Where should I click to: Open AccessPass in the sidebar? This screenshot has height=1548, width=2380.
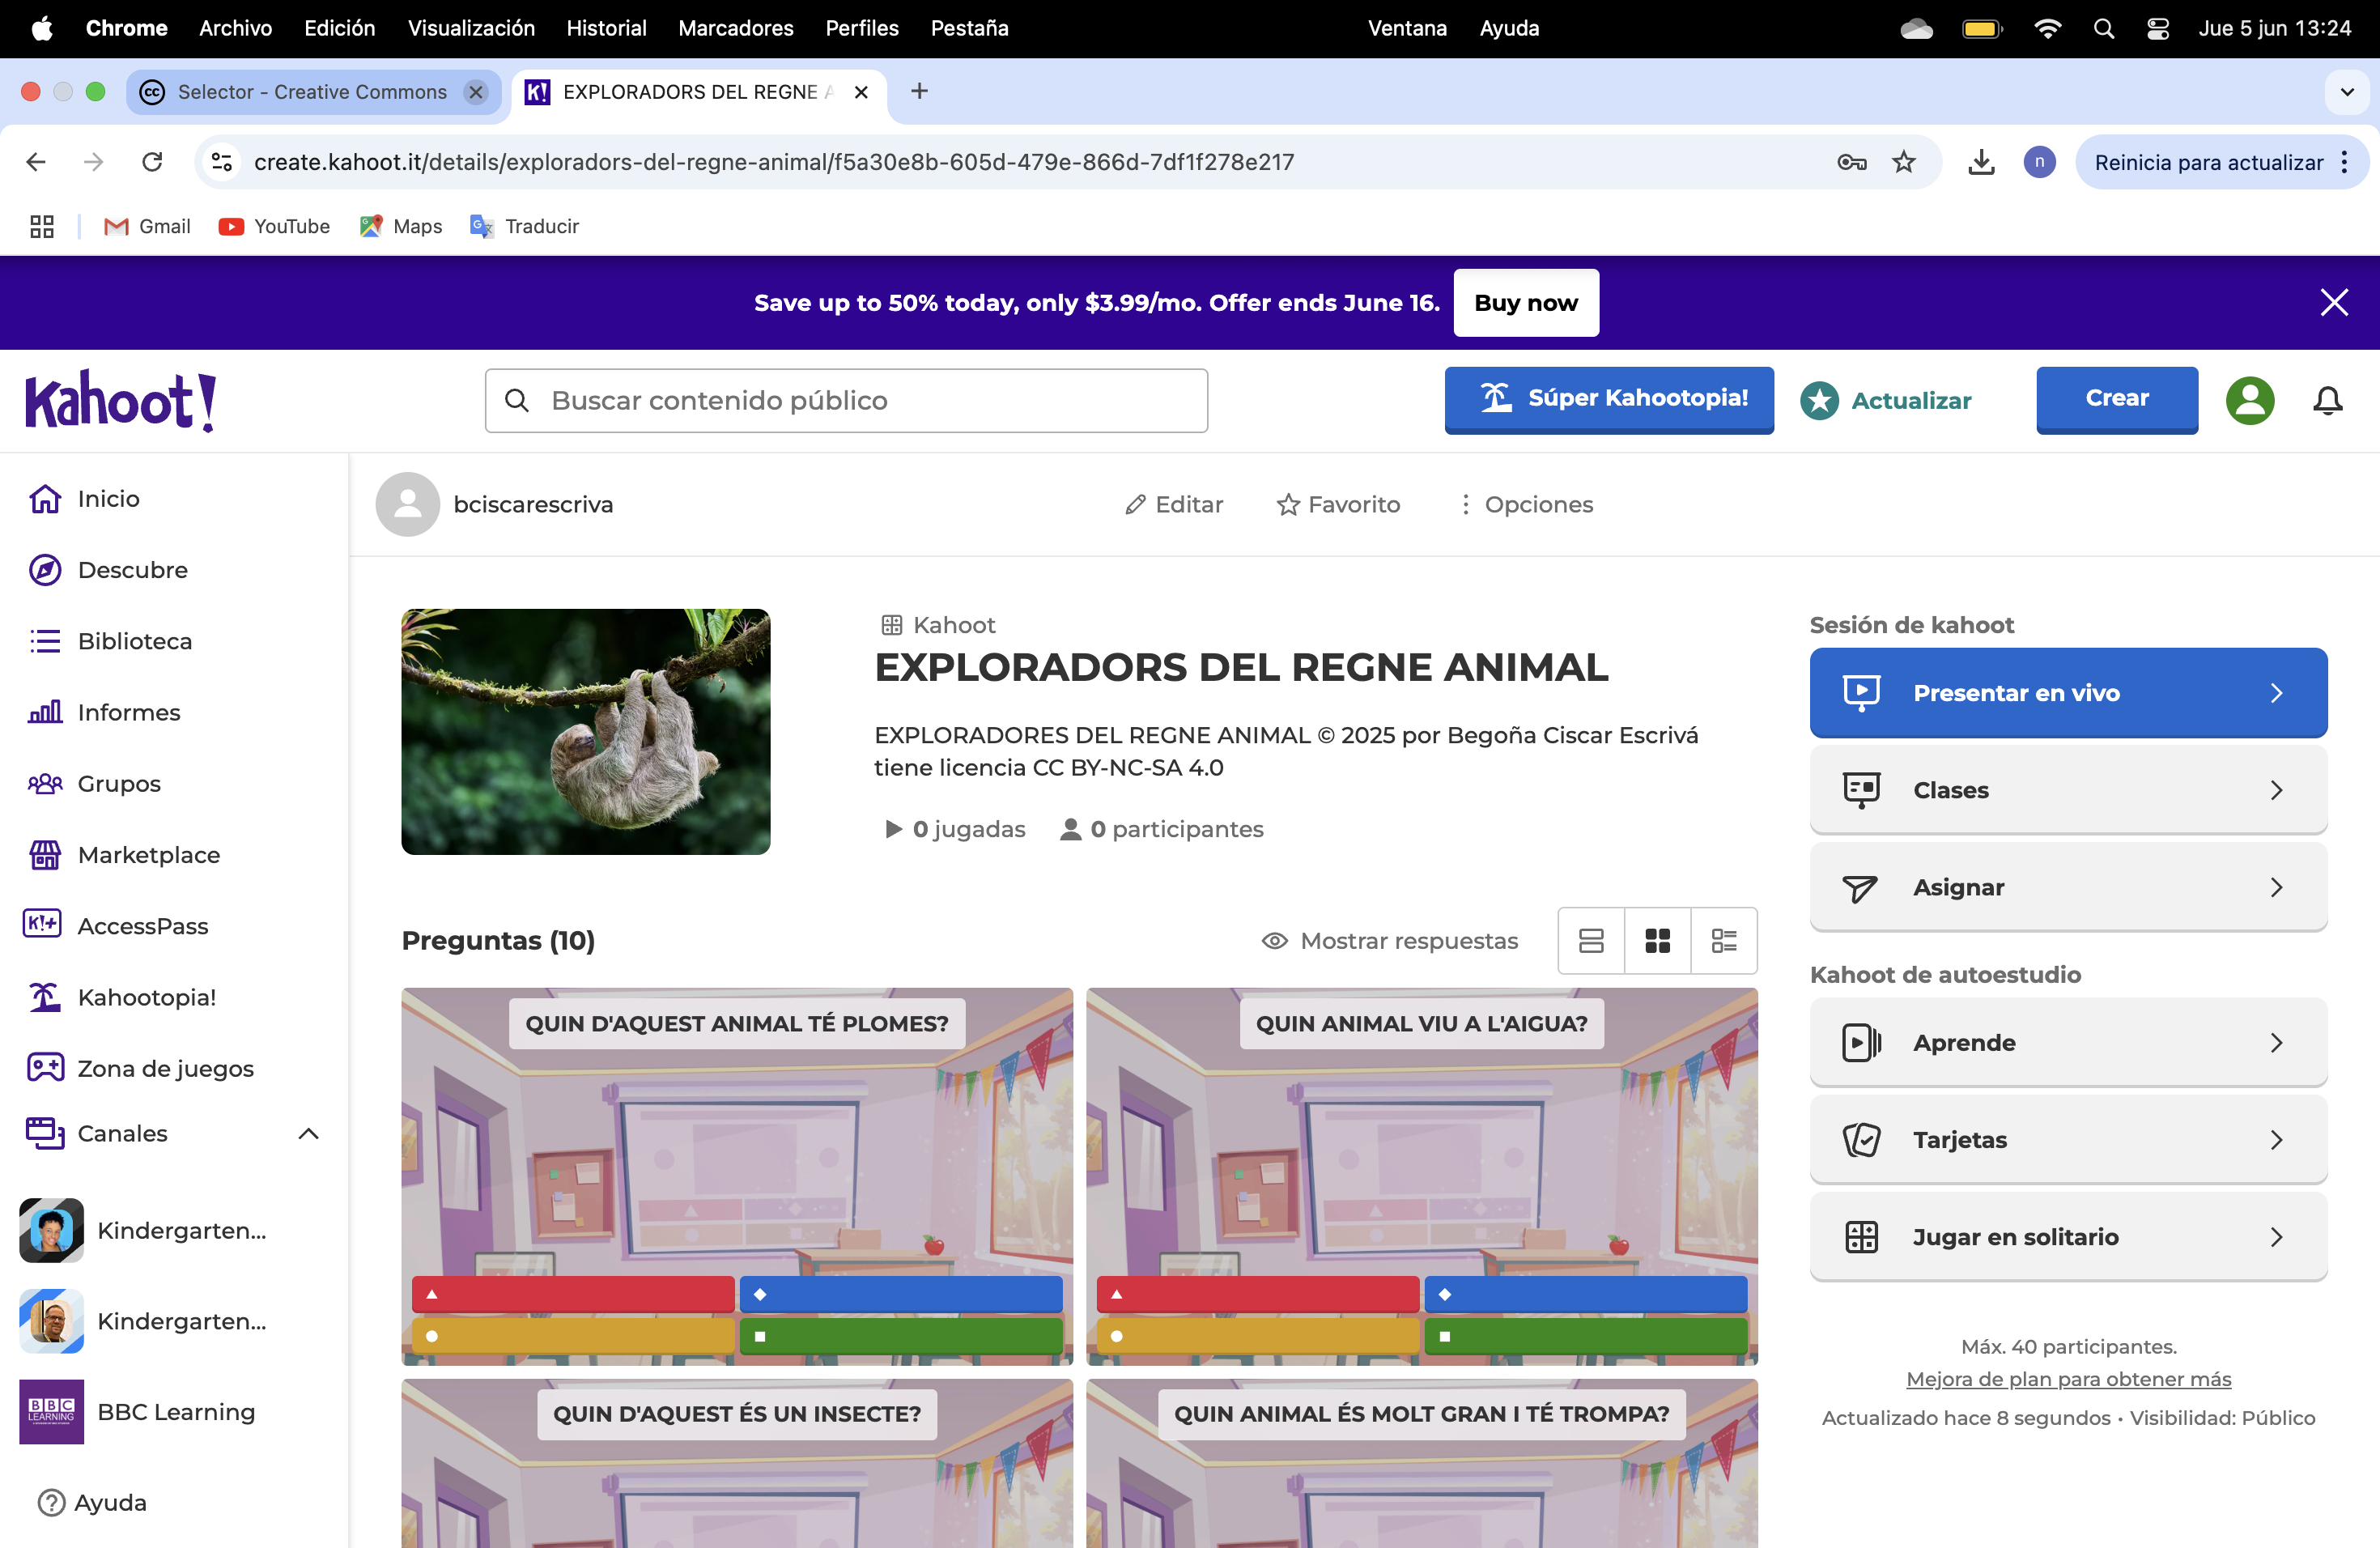click(x=142, y=926)
